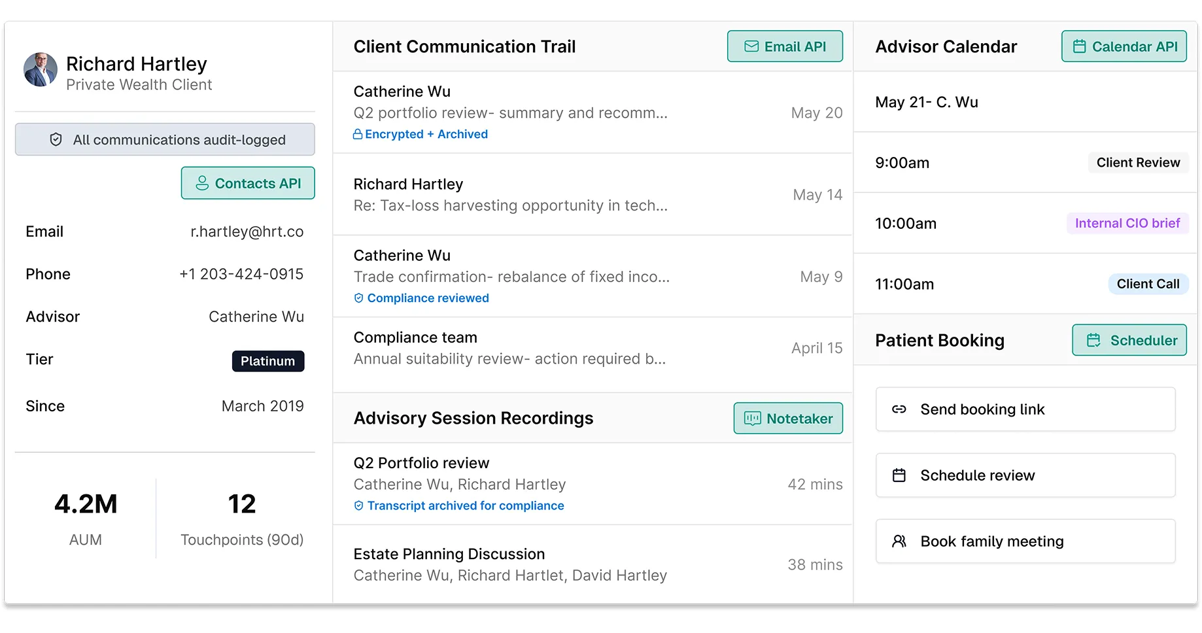1202x633 pixels.
Task: Open the Scheduler button
Action: click(1129, 340)
